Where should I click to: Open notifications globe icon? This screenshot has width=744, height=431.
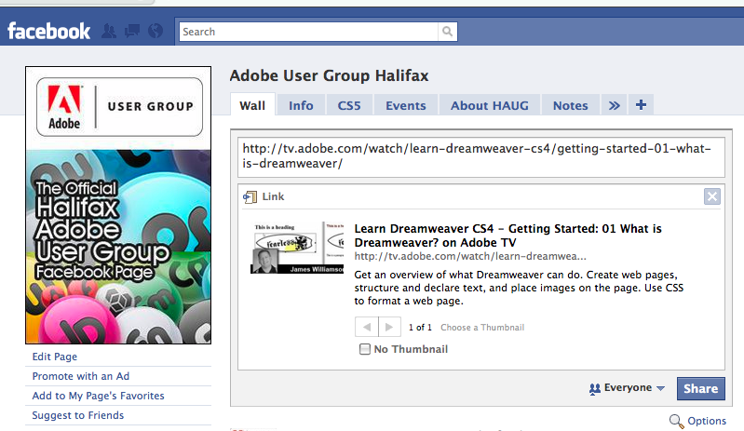(155, 32)
